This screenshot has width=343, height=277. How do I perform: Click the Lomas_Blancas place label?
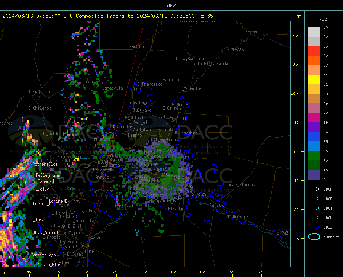point(240,185)
